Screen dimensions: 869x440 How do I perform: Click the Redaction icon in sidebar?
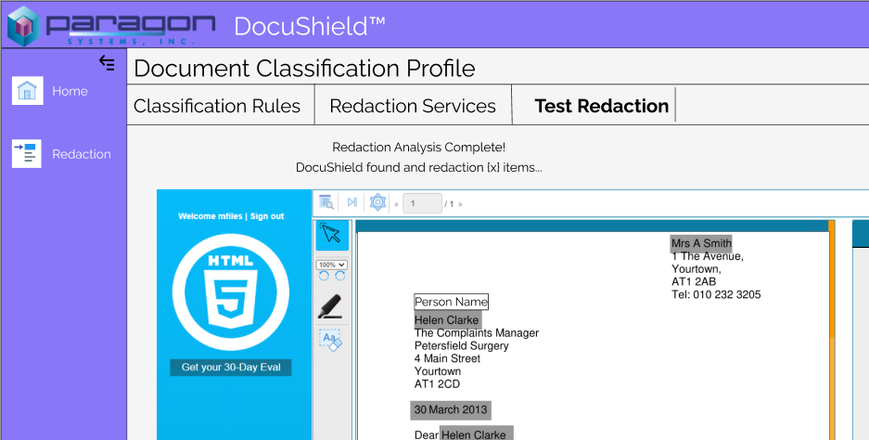(x=27, y=154)
